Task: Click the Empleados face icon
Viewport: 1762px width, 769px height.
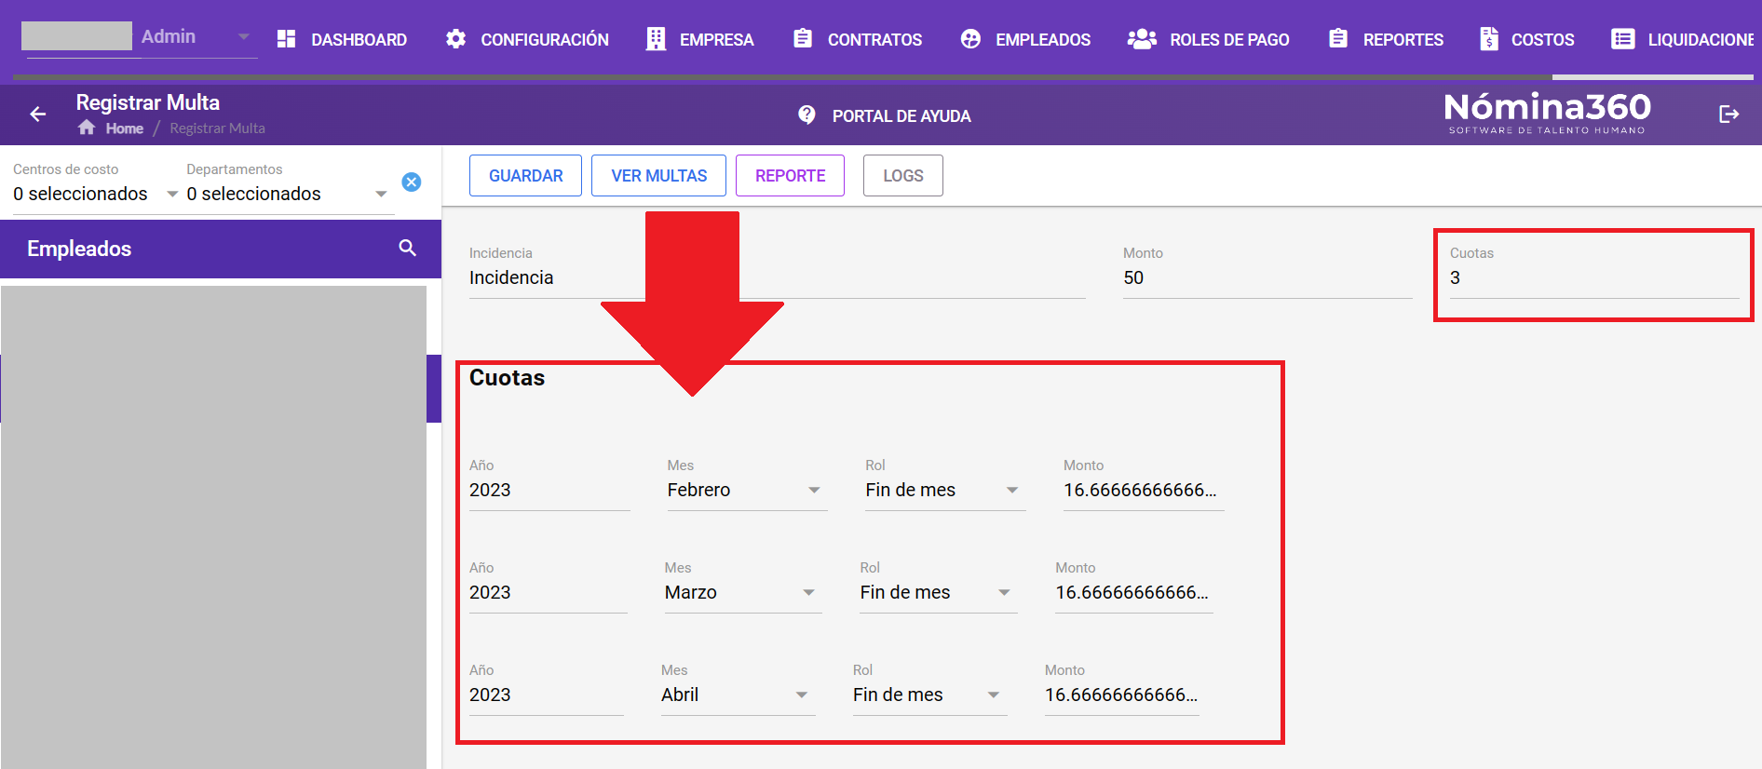Action: (x=970, y=39)
